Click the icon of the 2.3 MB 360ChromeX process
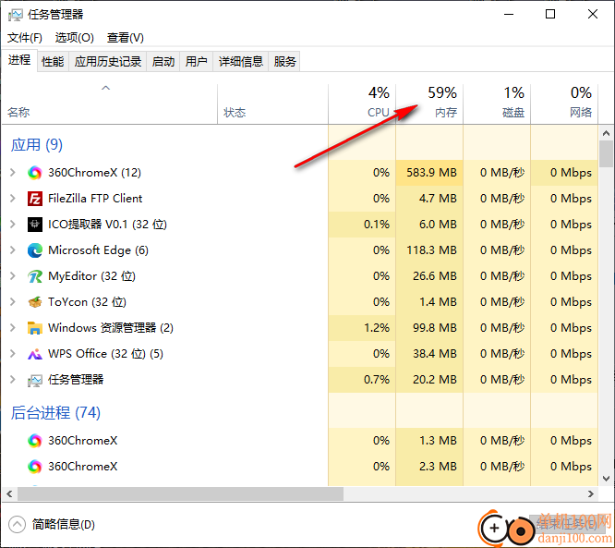 click(34, 467)
